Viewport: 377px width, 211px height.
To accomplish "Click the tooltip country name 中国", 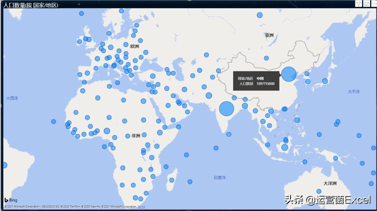I will [260, 78].
